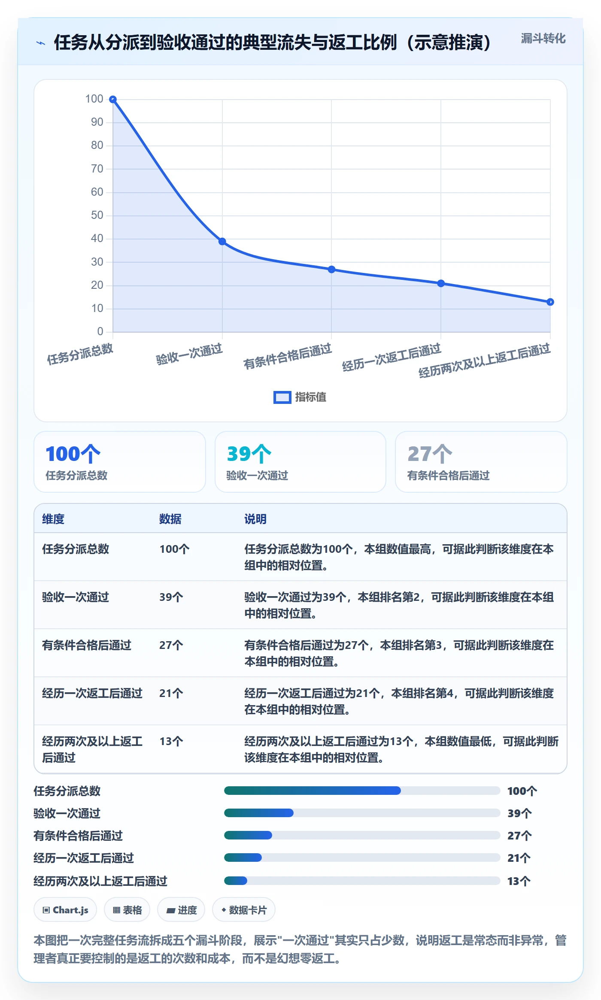Screen dimensions: 601x1000
Task: Click the 经历两次及以上返工后通过 x-axis label
Action: (x=485, y=361)
